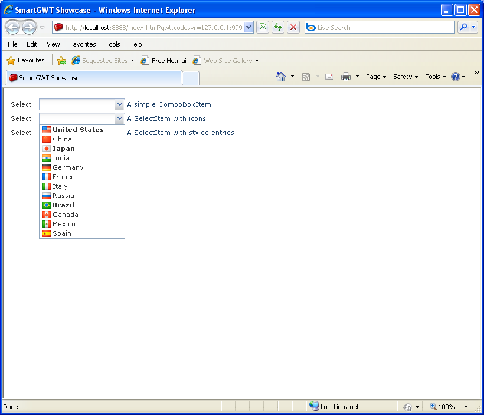Click the browser Back arrow button
The height and width of the screenshot is (415, 484).
[x=13, y=28]
